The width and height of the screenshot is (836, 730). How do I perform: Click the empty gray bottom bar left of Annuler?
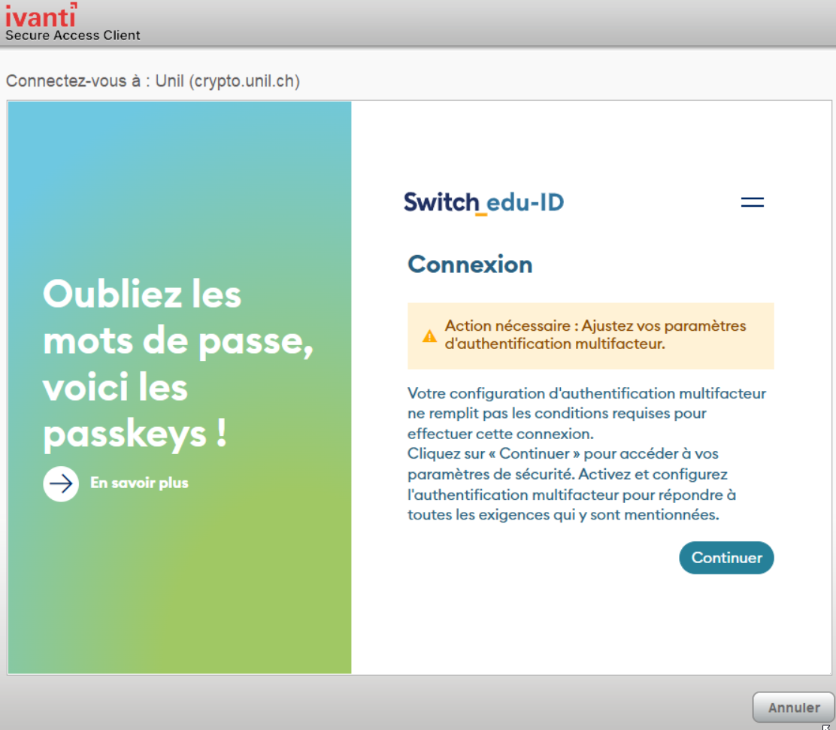click(x=376, y=705)
